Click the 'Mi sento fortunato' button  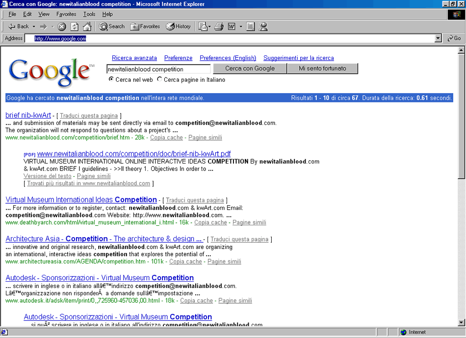[x=322, y=69]
